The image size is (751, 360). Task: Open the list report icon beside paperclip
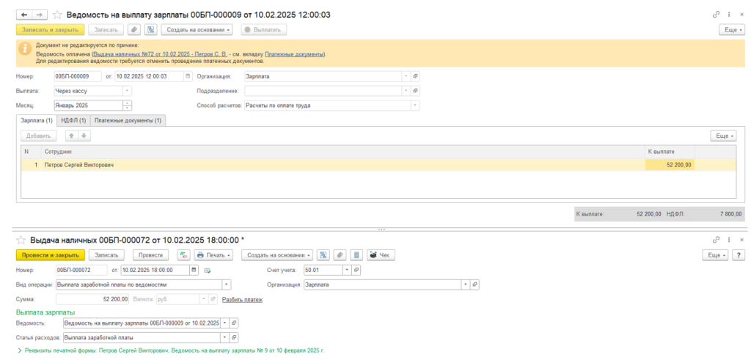356,255
